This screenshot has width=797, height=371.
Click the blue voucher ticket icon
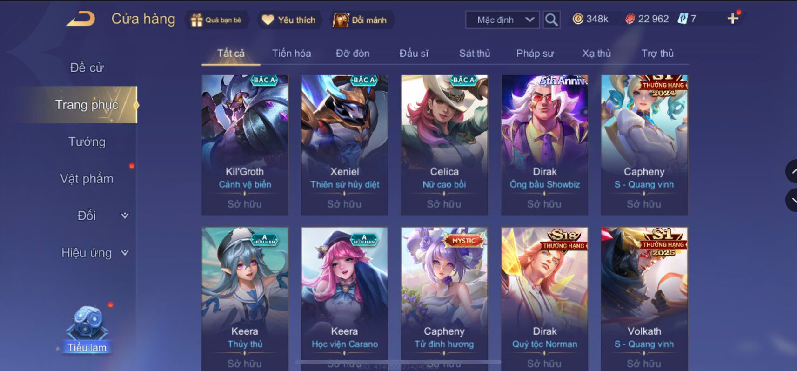pyautogui.click(x=683, y=19)
